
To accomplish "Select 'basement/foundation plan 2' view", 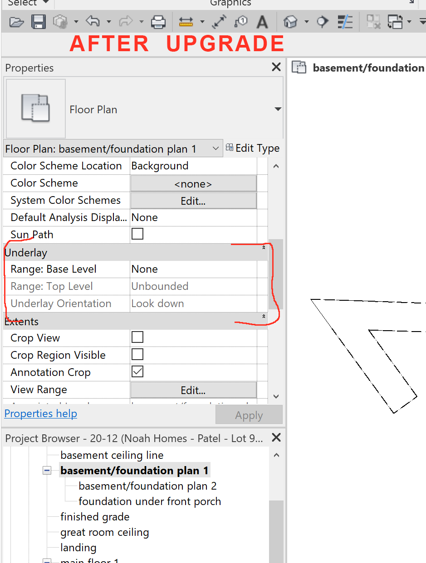I will 147,486.
